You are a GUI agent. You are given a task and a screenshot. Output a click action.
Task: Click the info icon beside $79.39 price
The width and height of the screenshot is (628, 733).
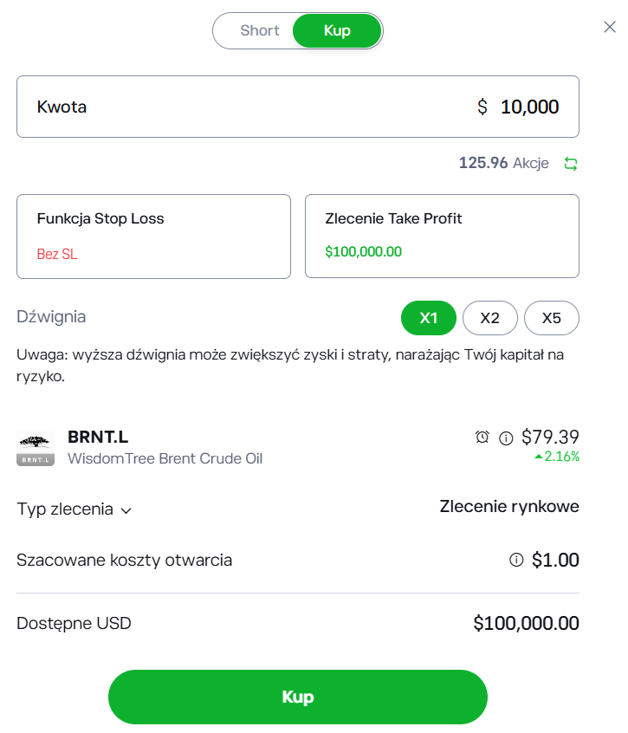point(507,438)
